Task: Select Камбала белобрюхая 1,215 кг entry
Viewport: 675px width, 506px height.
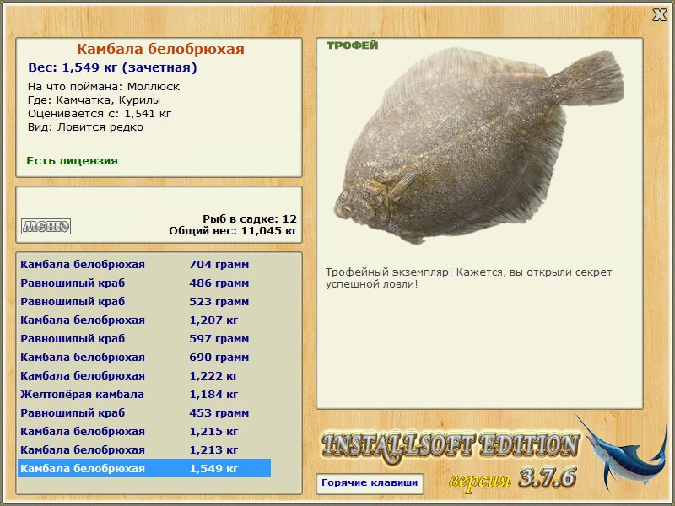Action: 144,431
